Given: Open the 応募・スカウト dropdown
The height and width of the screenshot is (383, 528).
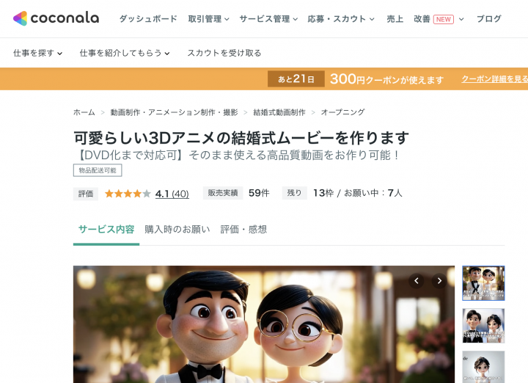Looking at the screenshot, I should tap(341, 19).
